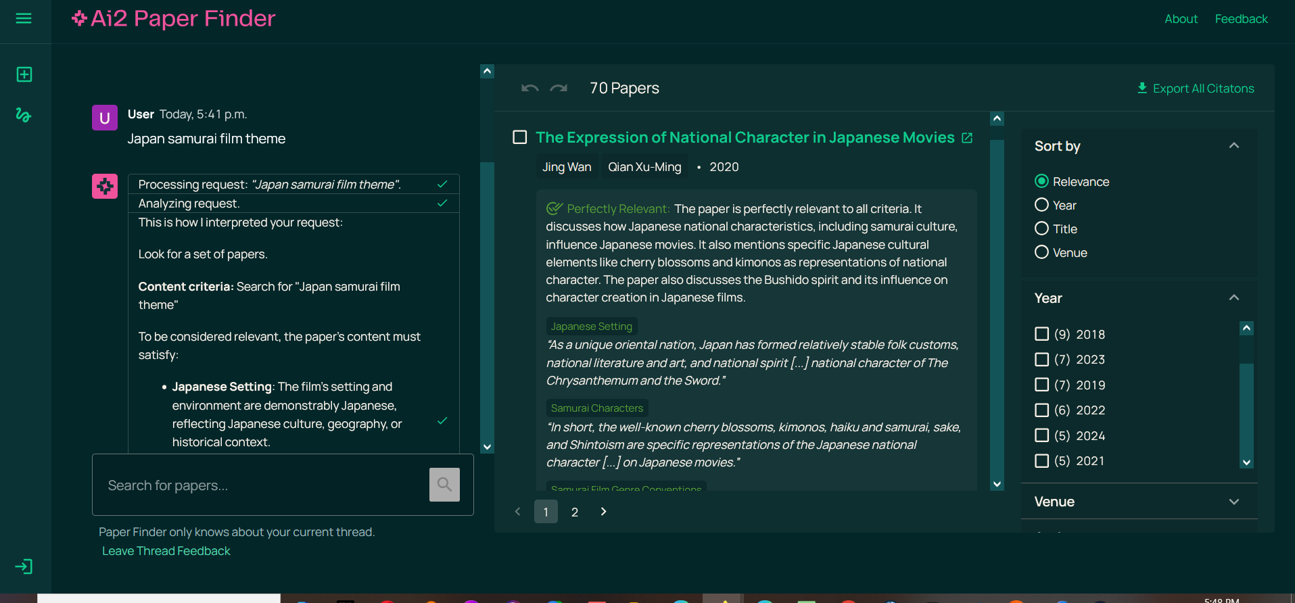The height and width of the screenshot is (603, 1295).
Task: Click the Samurai Characters criterion tag
Action: click(597, 408)
